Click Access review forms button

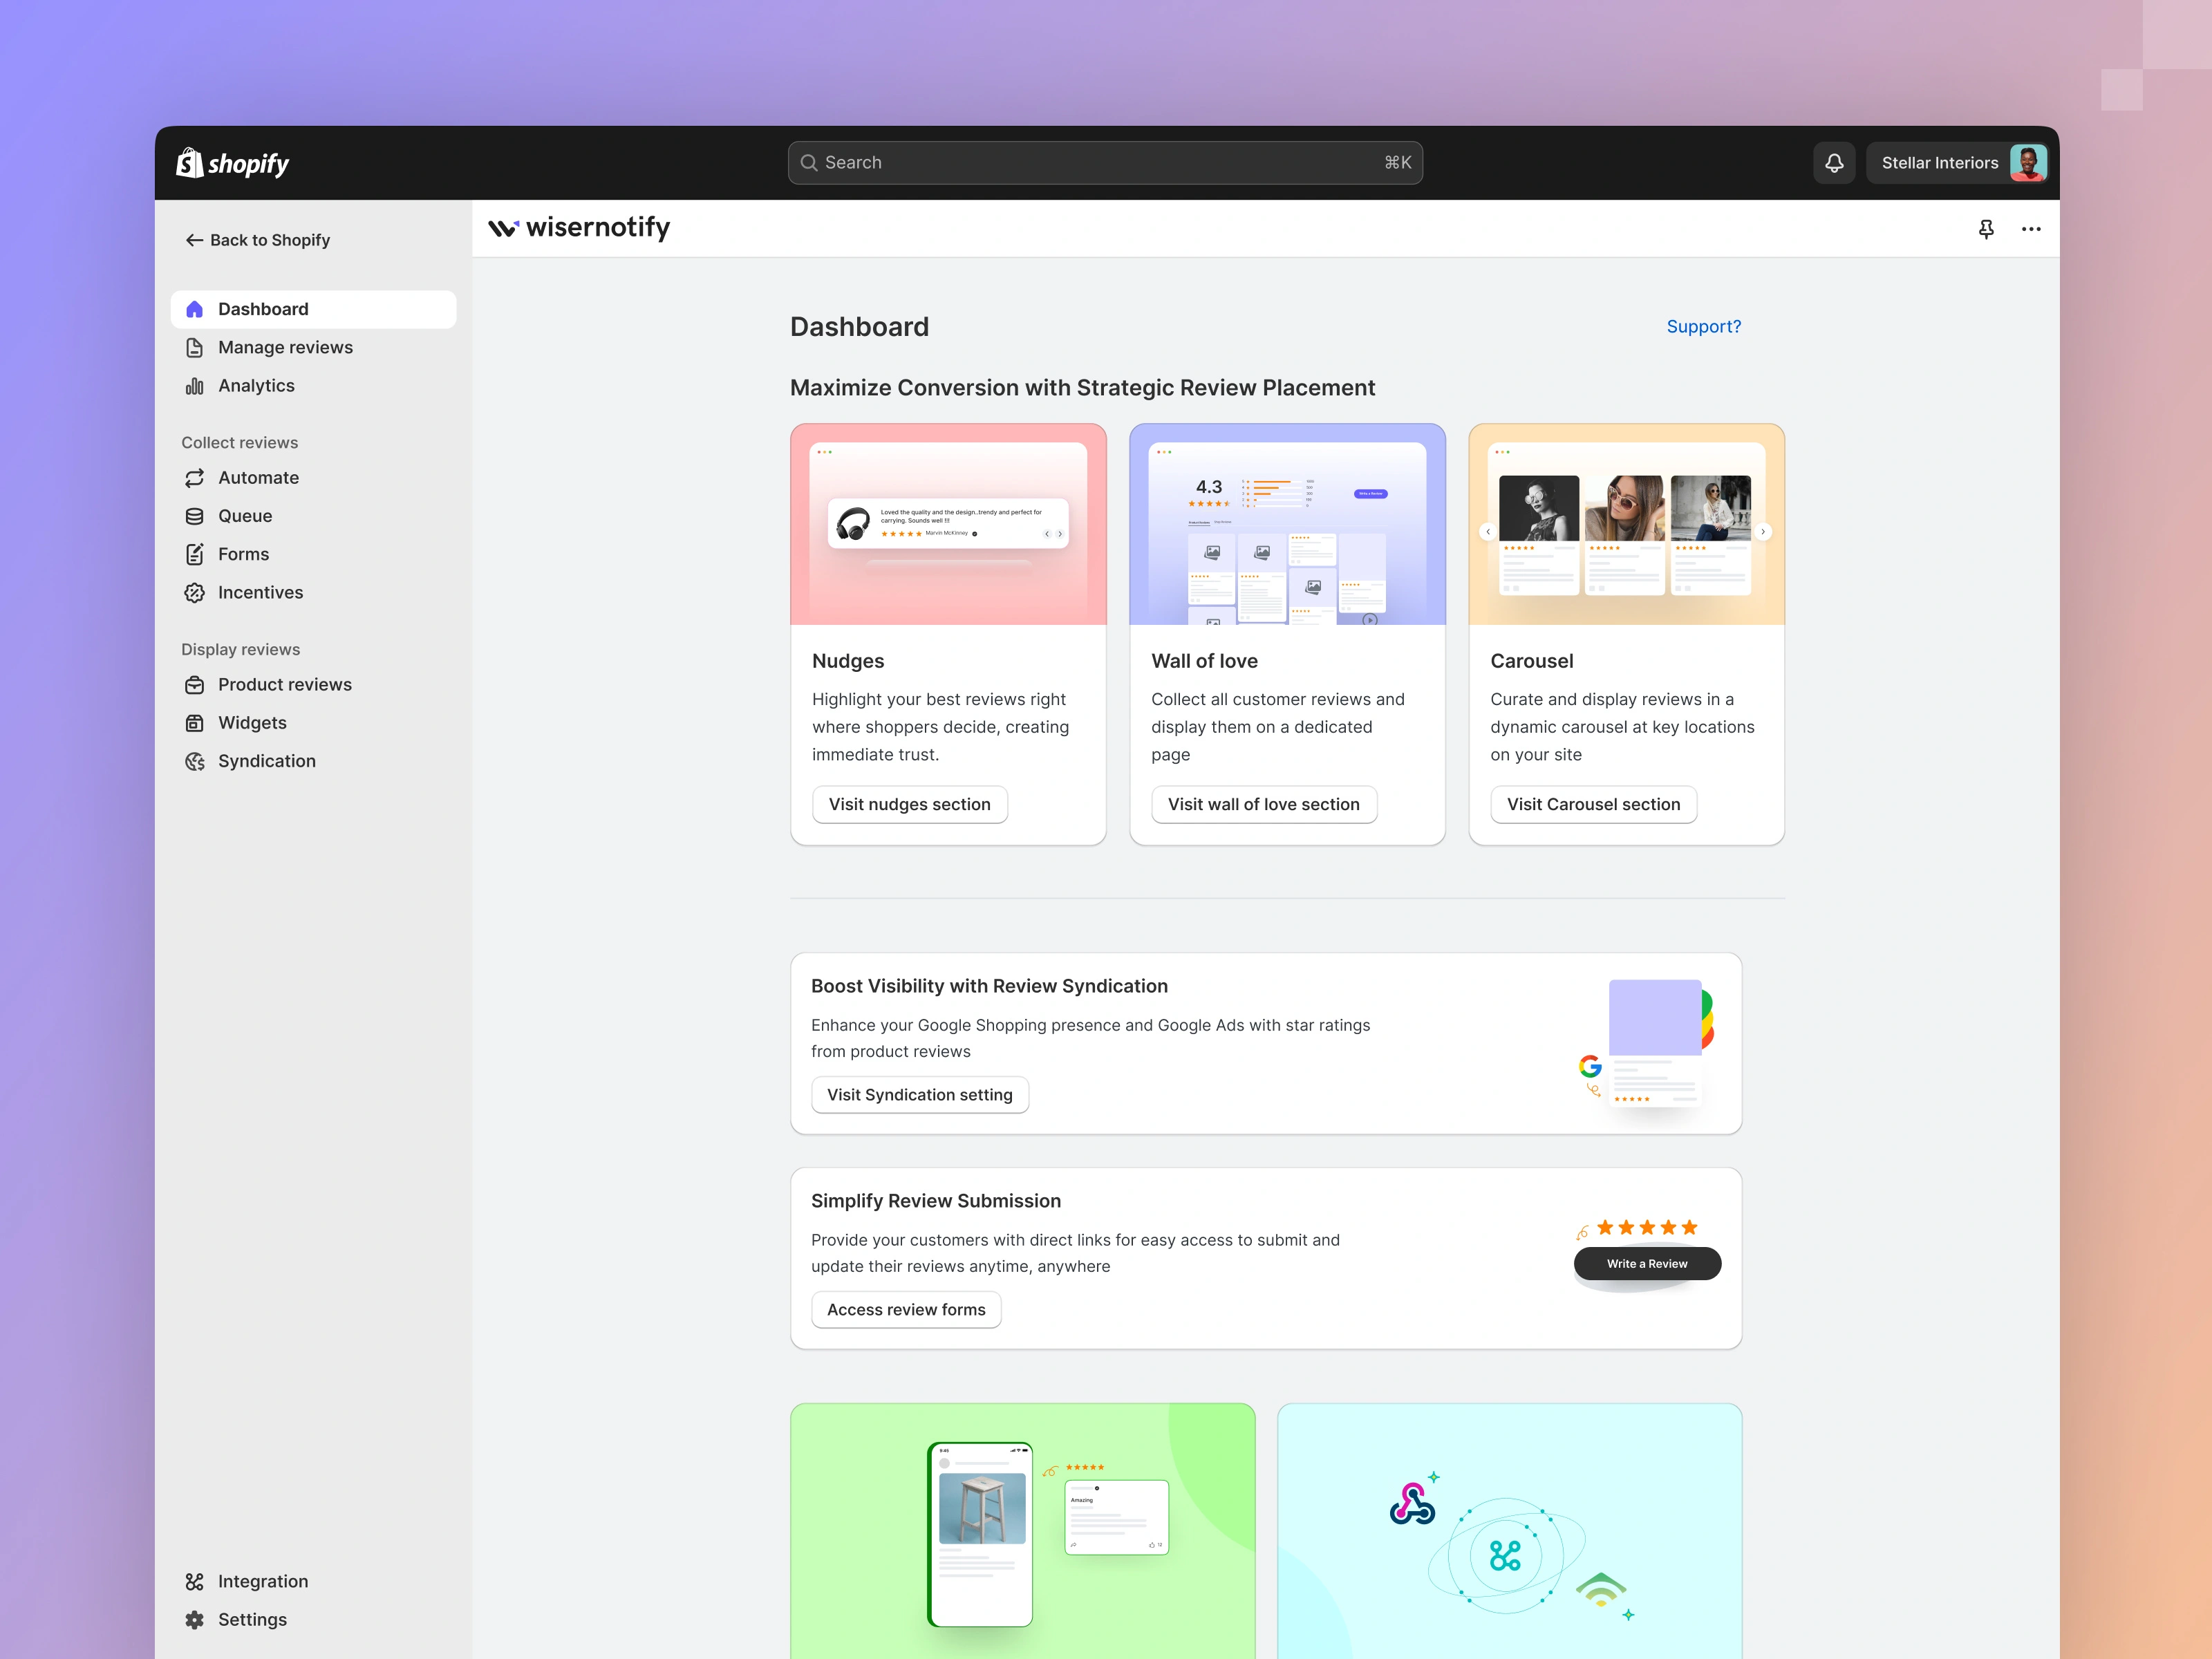(x=906, y=1310)
